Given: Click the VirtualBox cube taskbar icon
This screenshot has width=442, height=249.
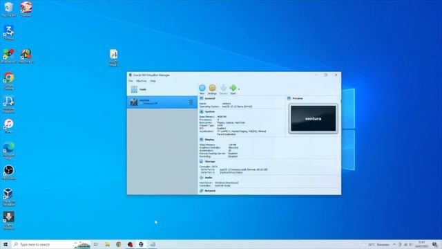Looking at the screenshot, I should point(141,244).
